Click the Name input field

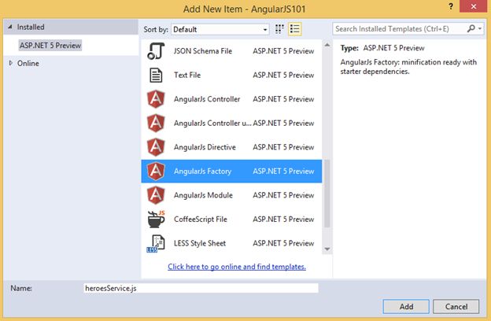tap(201, 288)
